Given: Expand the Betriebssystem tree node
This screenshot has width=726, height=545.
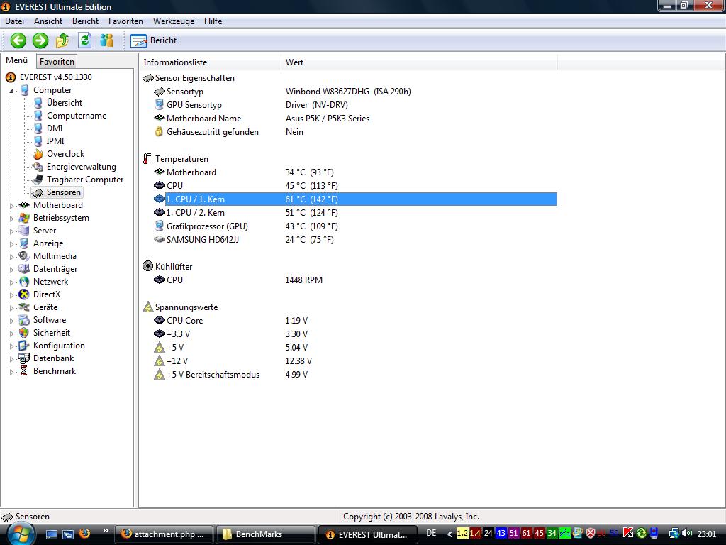Looking at the screenshot, I should click(11, 219).
